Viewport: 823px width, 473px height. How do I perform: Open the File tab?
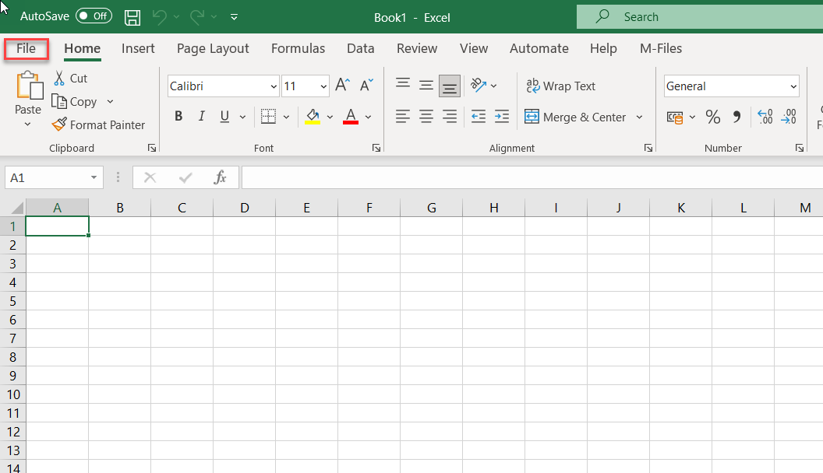click(x=26, y=48)
